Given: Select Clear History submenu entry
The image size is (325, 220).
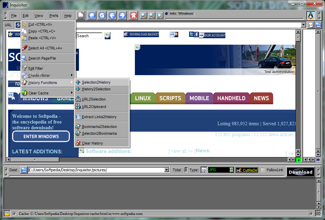Looking at the screenshot, I should 102,143.
